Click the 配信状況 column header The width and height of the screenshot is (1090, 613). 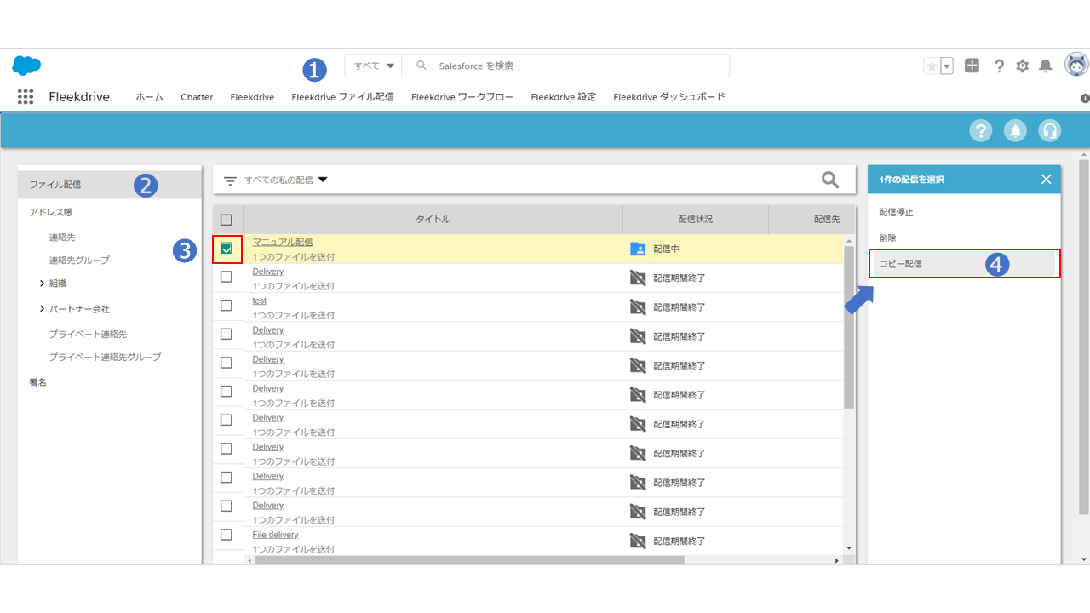(696, 220)
